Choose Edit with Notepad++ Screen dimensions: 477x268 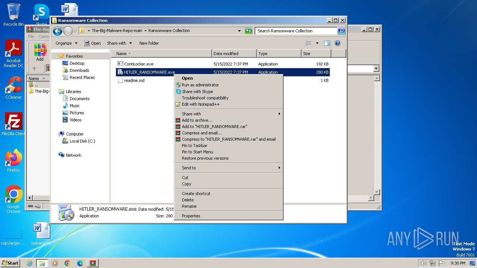pyautogui.click(x=228, y=104)
